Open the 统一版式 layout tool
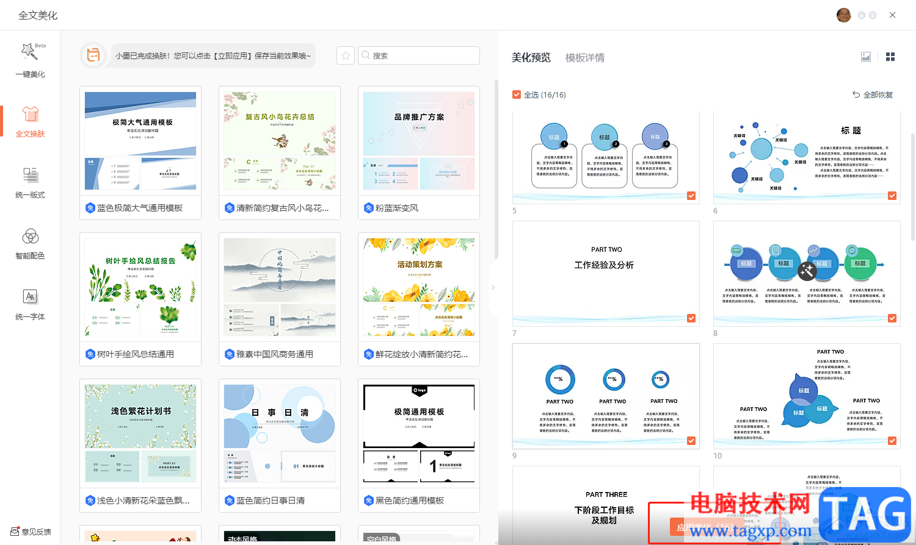 [30, 182]
